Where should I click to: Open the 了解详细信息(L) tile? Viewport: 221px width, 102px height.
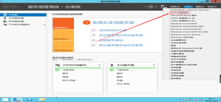pyautogui.click(x=63, y=47)
